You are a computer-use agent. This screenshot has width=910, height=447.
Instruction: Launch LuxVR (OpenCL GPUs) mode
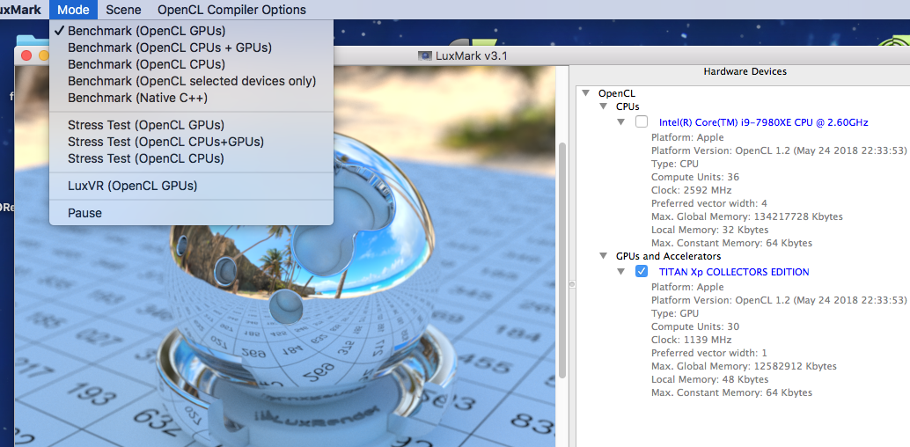tap(192, 187)
